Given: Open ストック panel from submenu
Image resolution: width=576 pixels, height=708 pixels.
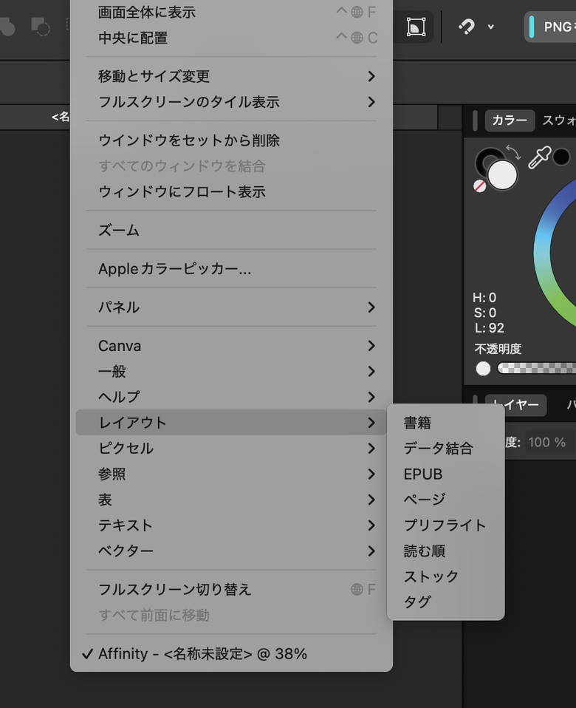Looking at the screenshot, I should [445, 576].
